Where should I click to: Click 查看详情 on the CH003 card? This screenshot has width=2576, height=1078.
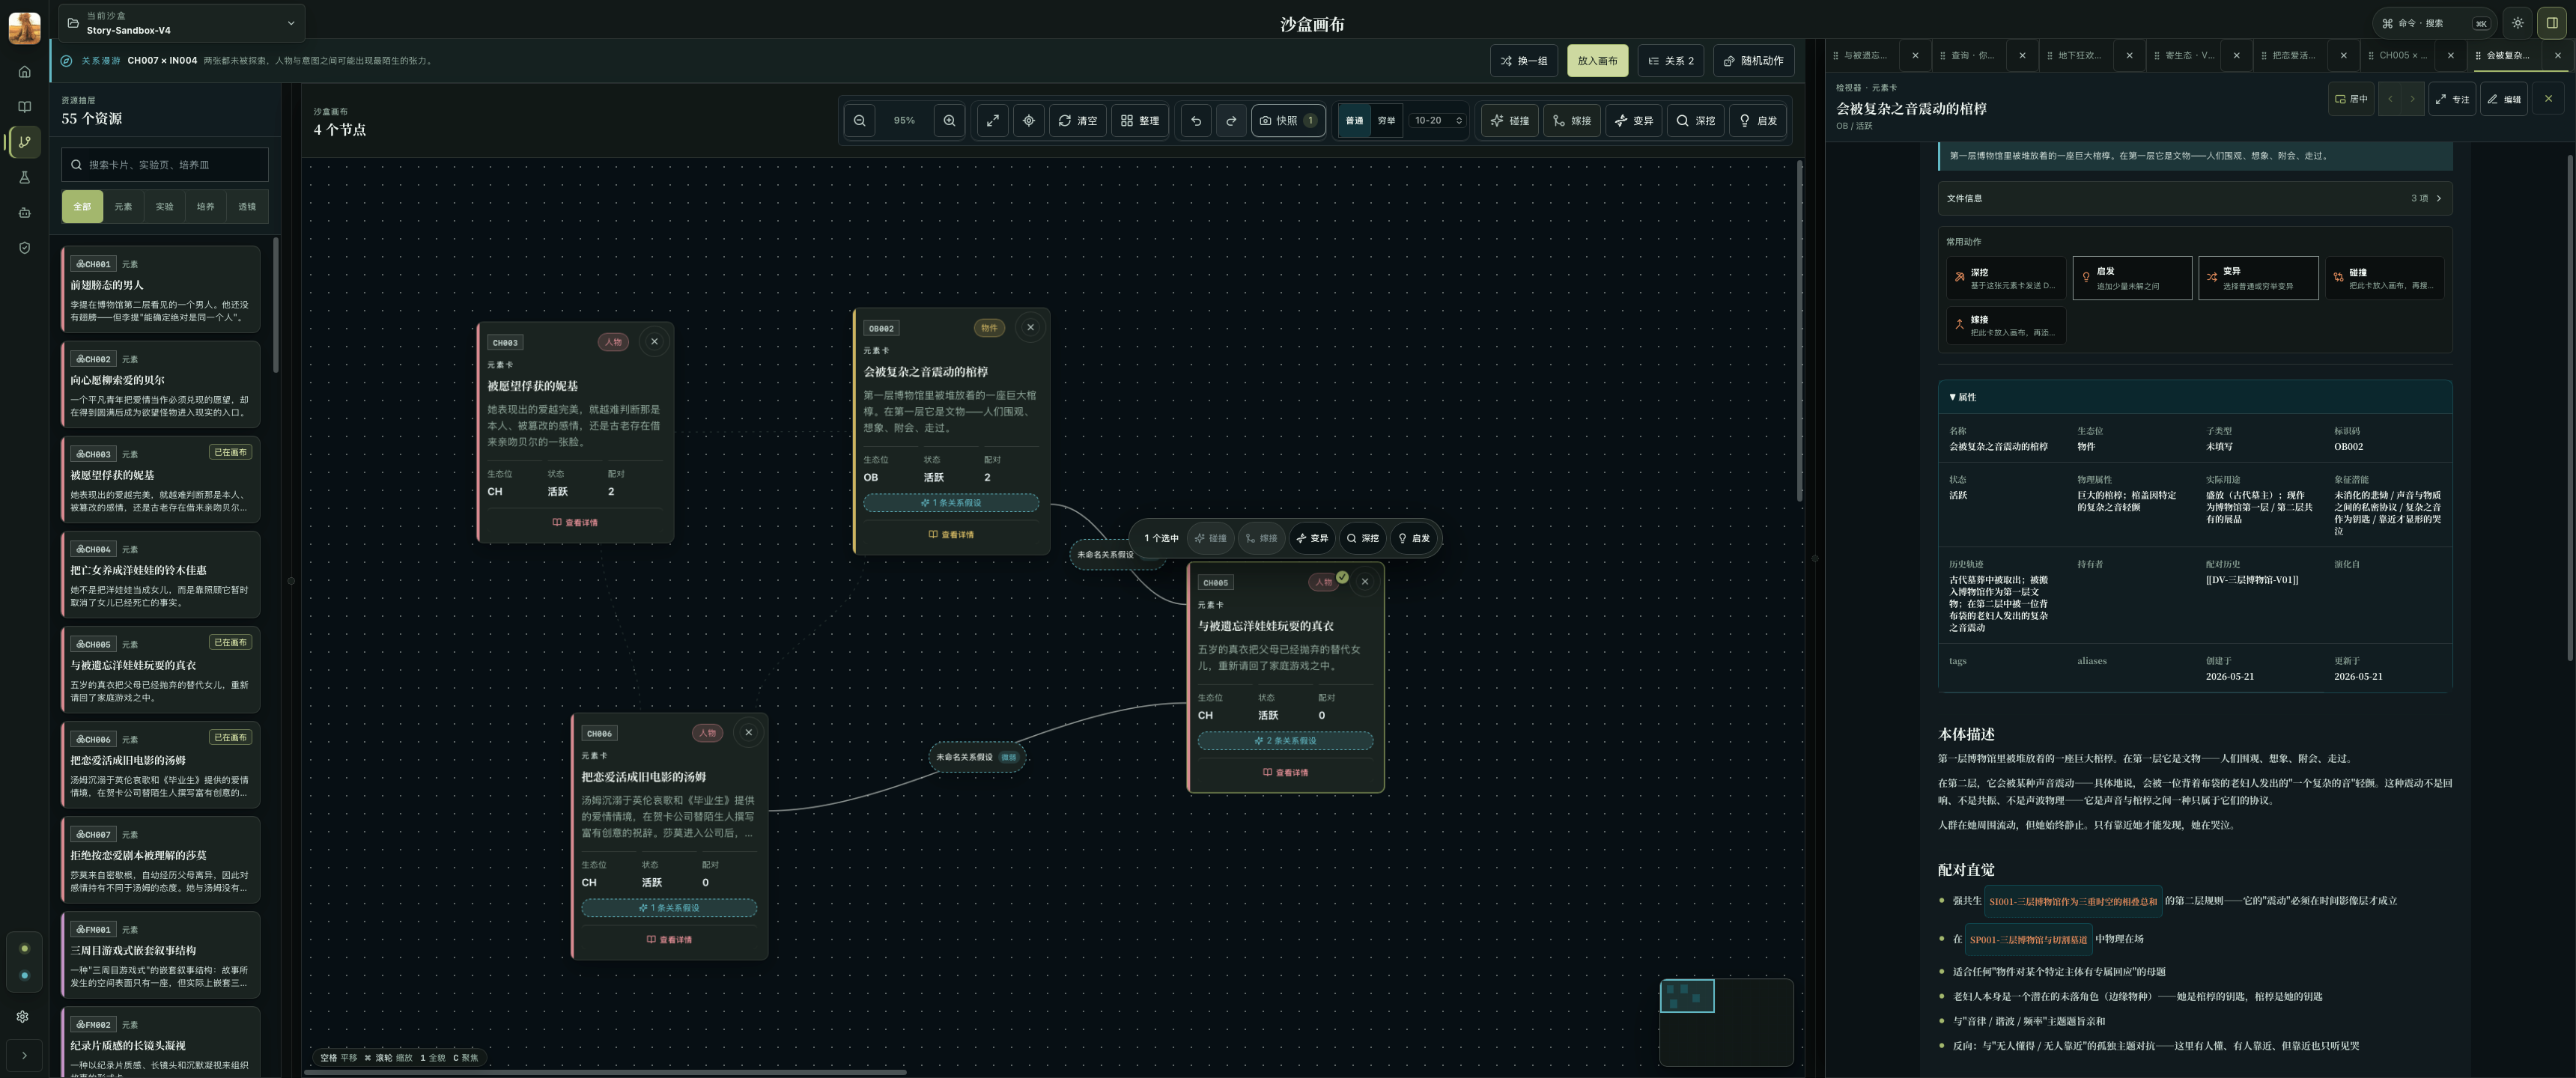tap(575, 522)
